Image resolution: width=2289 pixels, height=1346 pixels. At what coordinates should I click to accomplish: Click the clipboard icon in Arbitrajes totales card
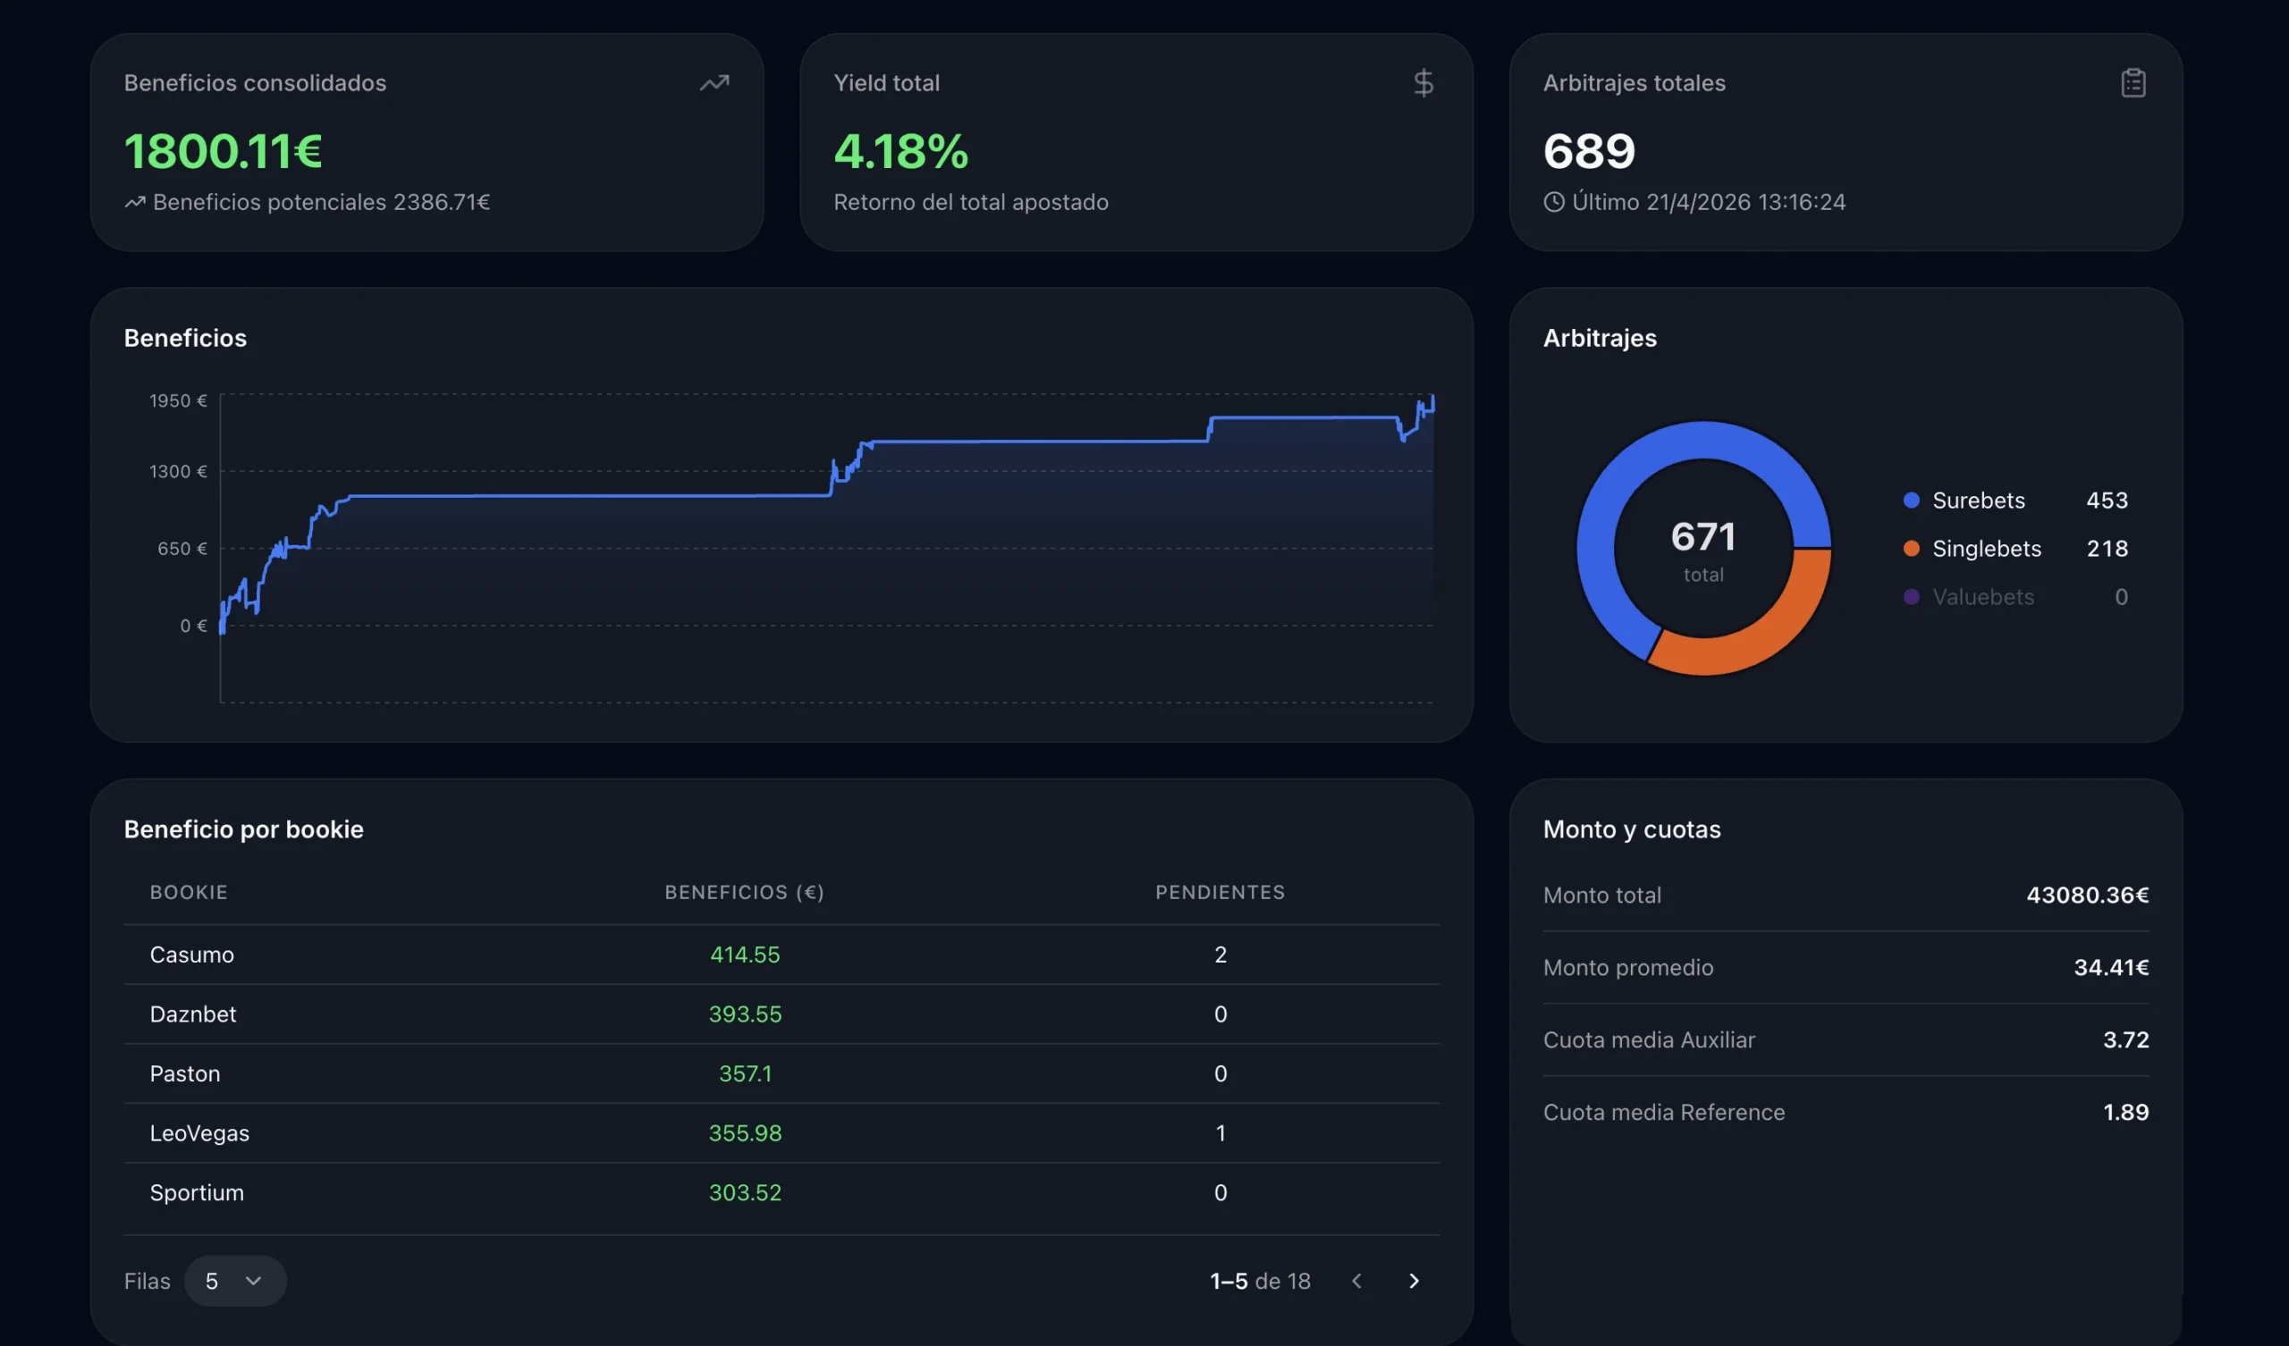tap(2133, 82)
